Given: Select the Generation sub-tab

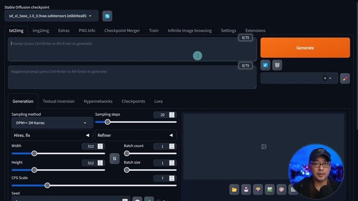Looking at the screenshot, I should click(x=23, y=101).
